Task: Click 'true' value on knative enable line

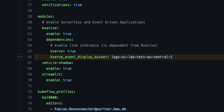Action: tap(67, 34)
